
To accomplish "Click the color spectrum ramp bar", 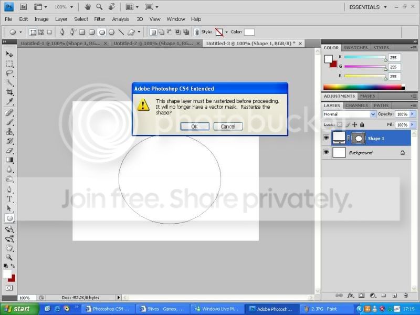I will click(x=363, y=87).
